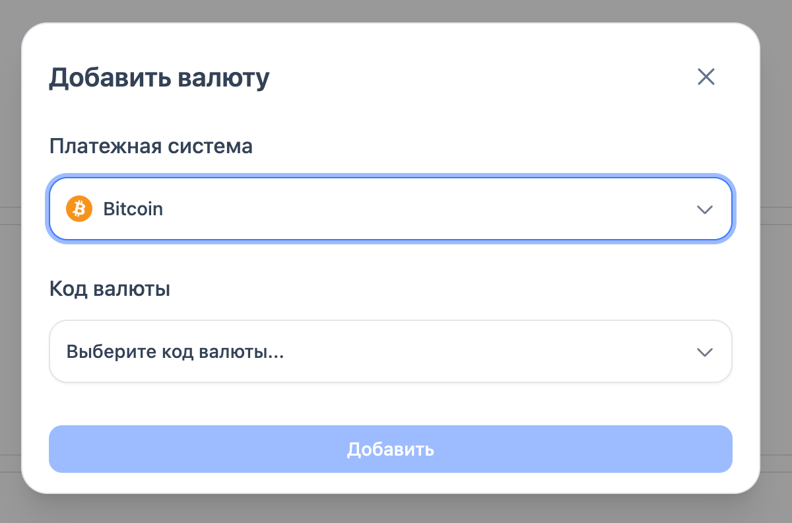Click the "Код валюты" field label
The image size is (792, 523).
(110, 289)
